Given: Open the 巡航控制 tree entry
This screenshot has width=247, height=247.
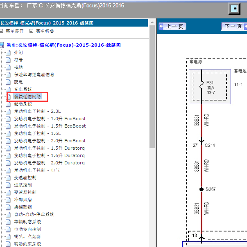Looking at the screenshot, I should pos(23,185).
